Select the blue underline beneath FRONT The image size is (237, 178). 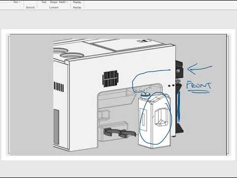(198, 91)
